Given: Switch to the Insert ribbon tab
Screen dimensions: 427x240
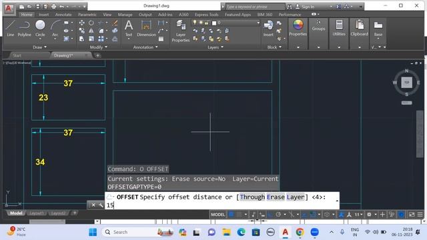Looking at the screenshot, I should (43, 15).
